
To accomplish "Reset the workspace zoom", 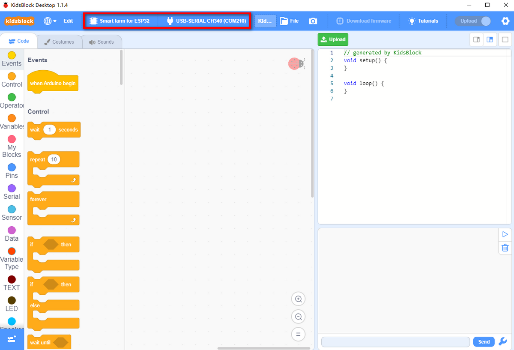I will coord(299,334).
